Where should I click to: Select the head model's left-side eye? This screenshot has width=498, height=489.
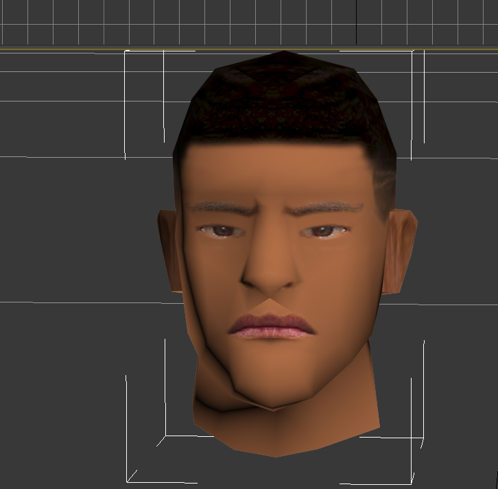click(x=221, y=231)
